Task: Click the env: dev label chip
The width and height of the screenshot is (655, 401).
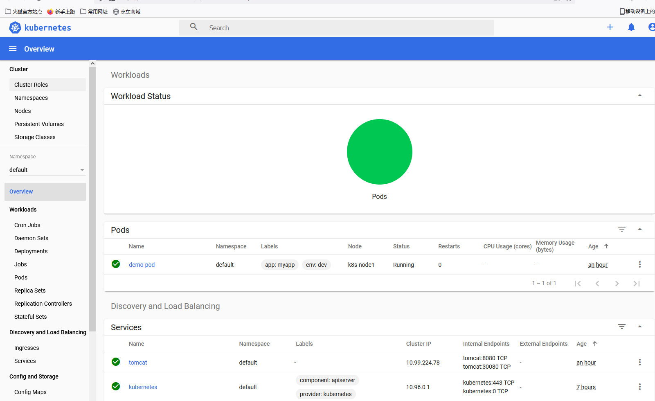Action: (316, 265)
